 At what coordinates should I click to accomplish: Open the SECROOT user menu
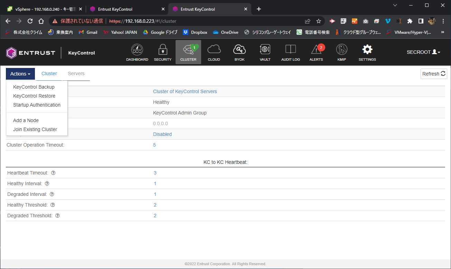(x=423, y=52)
